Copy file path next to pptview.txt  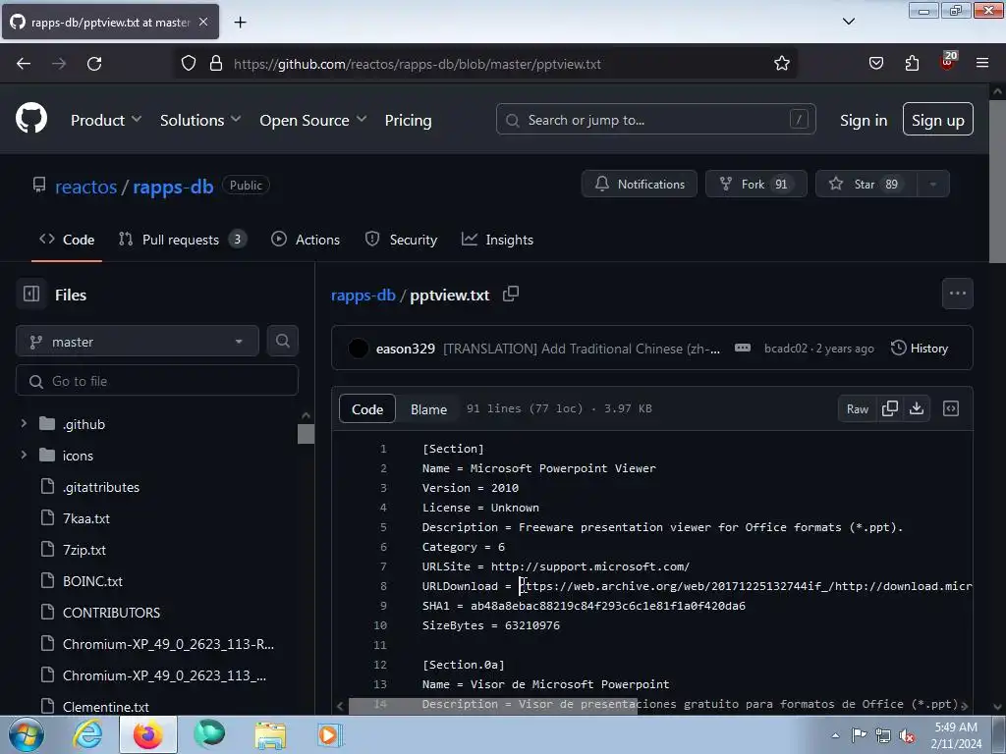click(511, 294)
